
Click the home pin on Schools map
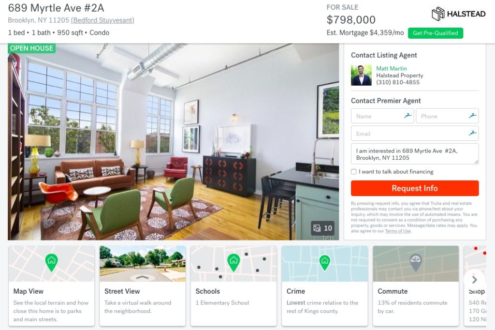pos(233,262)
